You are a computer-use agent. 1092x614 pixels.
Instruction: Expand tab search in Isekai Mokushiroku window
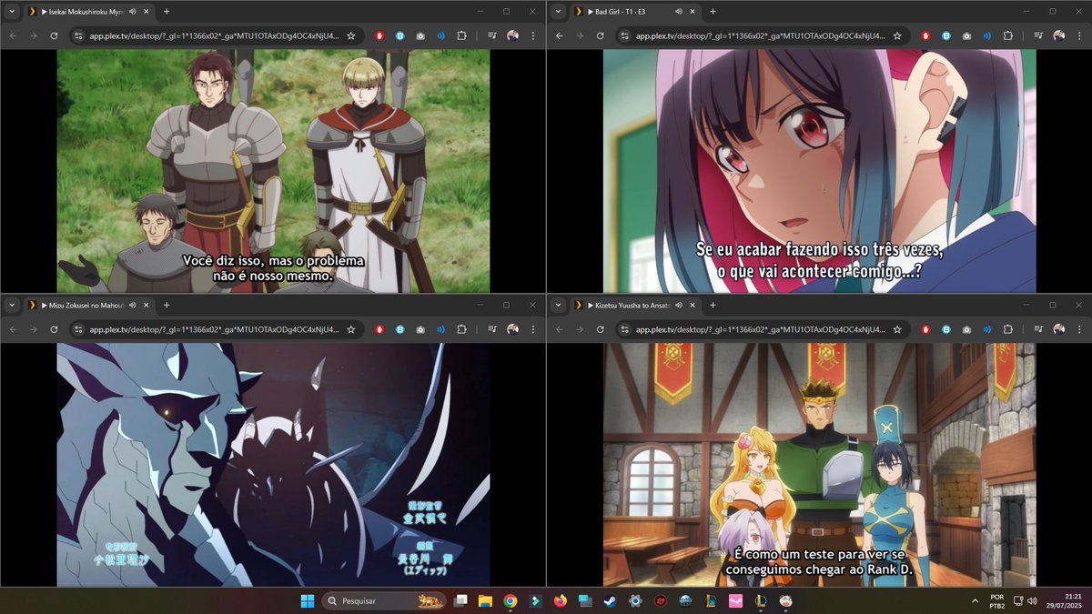(x=12, y=12)
